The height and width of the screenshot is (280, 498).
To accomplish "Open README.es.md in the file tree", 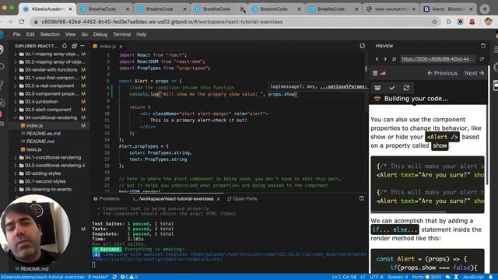I will point(44,133).
